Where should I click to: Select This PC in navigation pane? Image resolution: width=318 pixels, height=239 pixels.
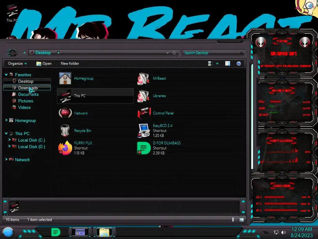pyautogui.click(x=22, y=134)
